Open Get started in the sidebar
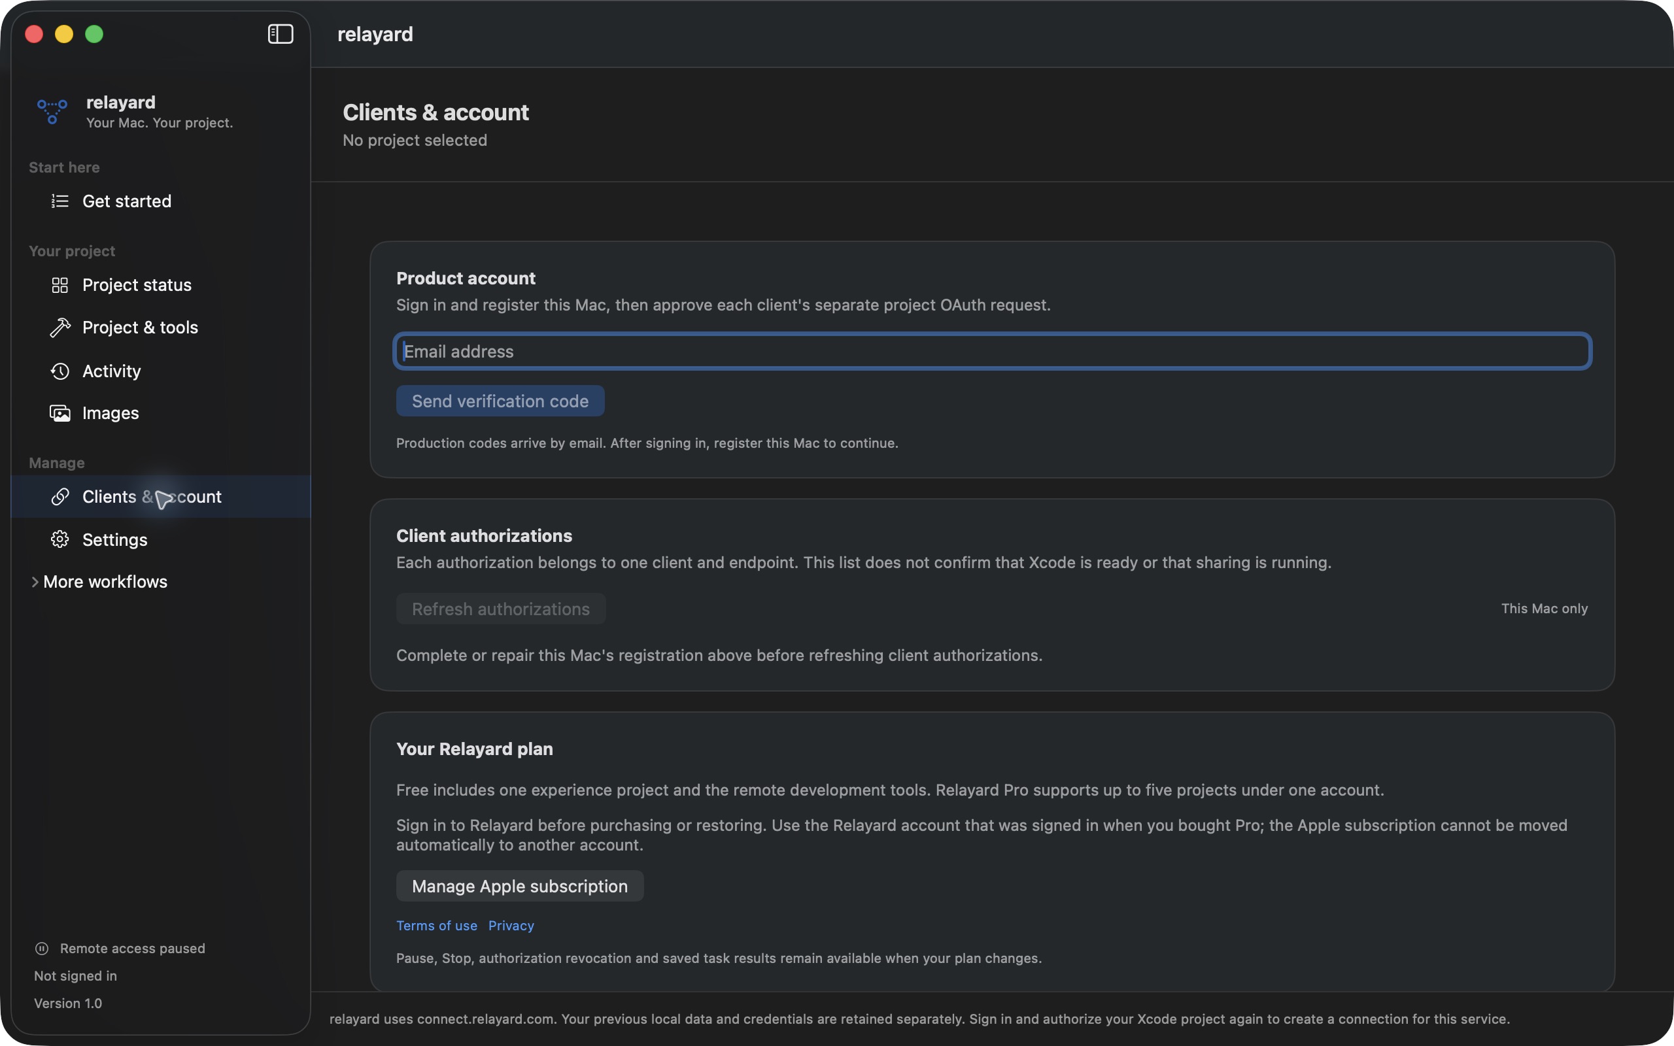Screen dimensions: 1674x1046 [x=160, y=201]
